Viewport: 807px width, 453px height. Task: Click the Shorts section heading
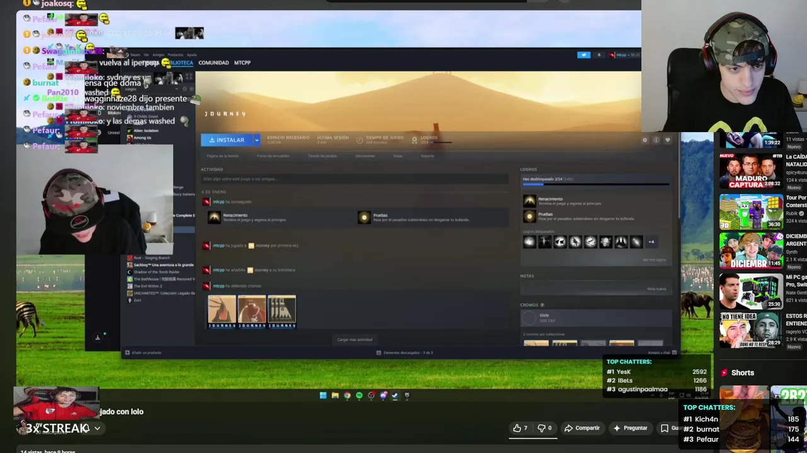click(742, 372)
